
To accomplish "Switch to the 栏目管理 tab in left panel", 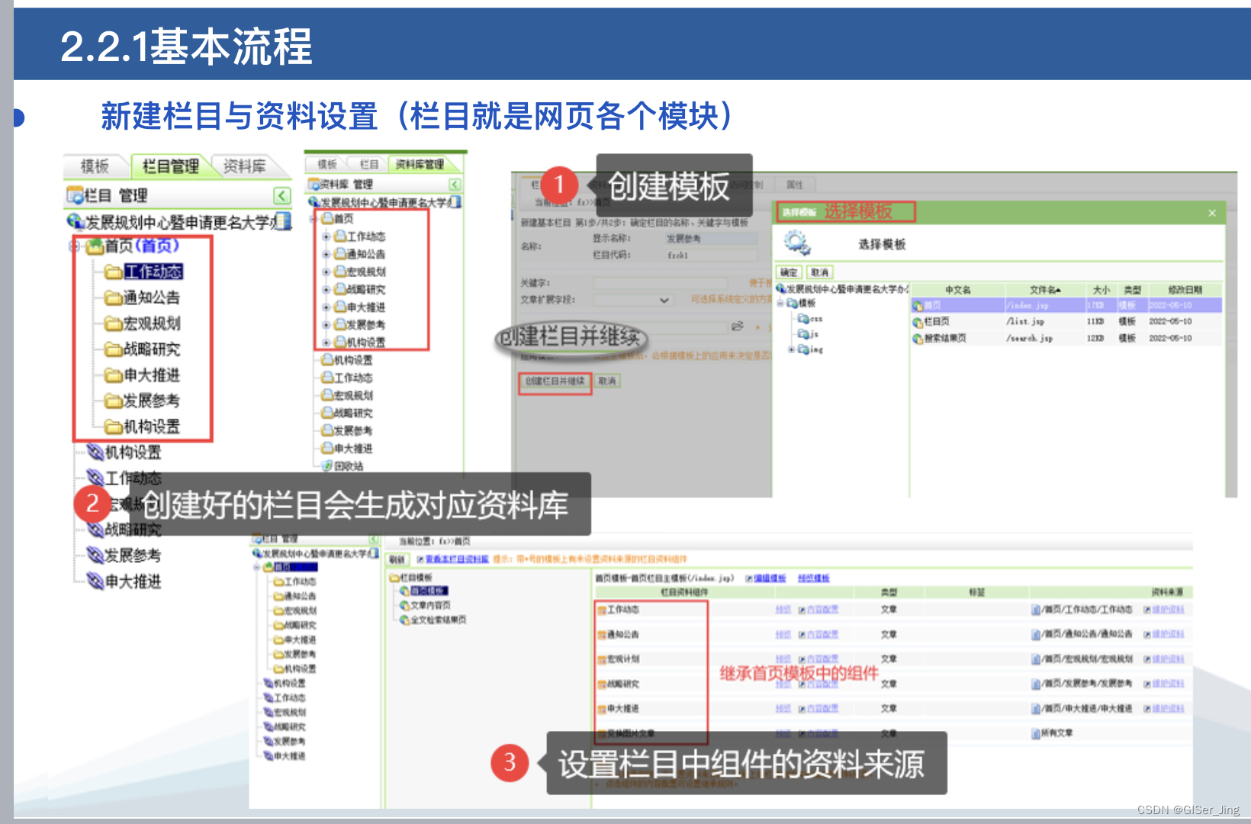I will point(169,166).
